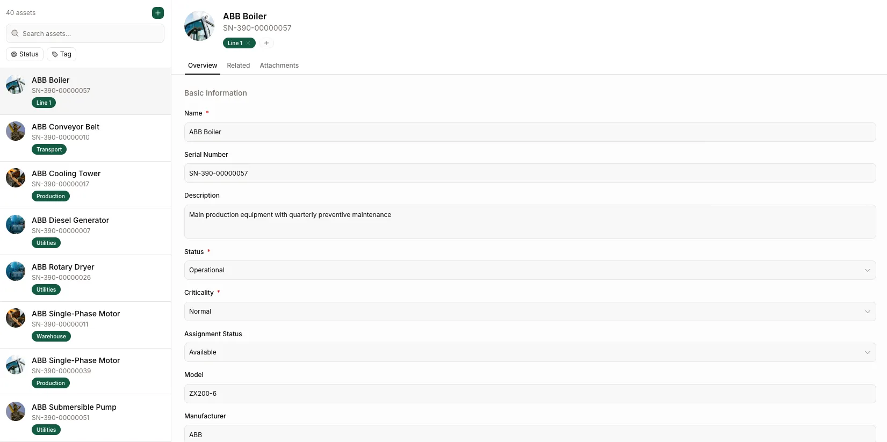Click the Warehouse tag badge
The height and width of the screenshot is (442, 887).
(x=51, y=336)
